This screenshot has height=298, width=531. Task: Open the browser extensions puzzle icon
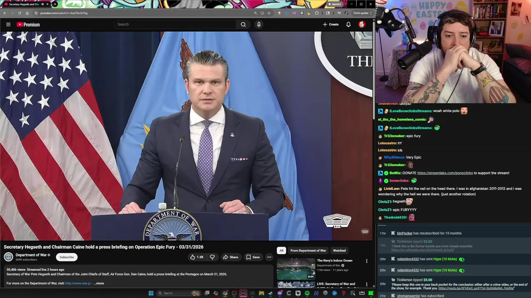[317, 13]
